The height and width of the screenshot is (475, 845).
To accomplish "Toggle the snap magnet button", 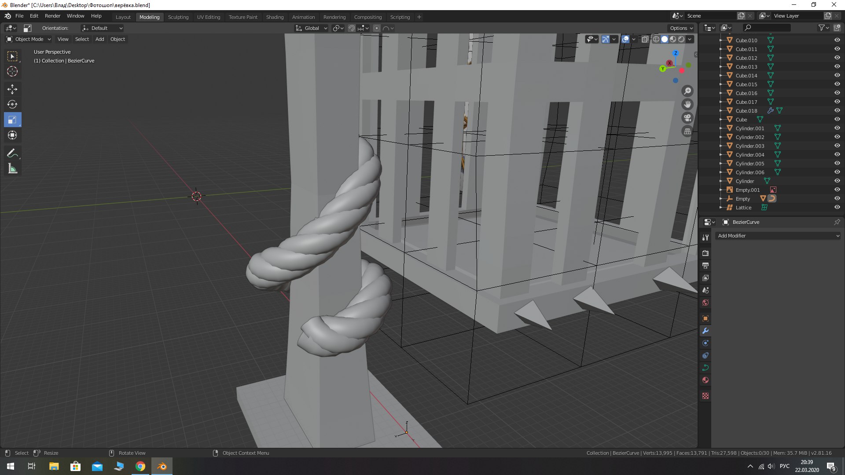I will point(351,28).
